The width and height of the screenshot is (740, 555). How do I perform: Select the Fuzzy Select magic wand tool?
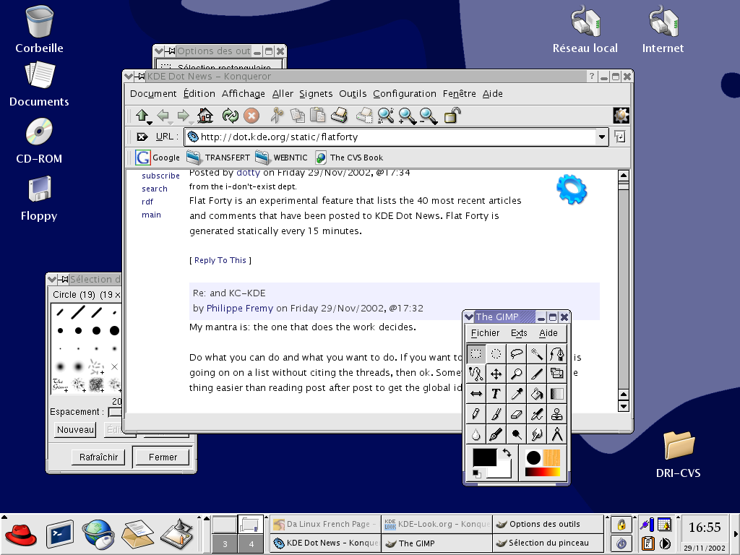pos(537,354)
